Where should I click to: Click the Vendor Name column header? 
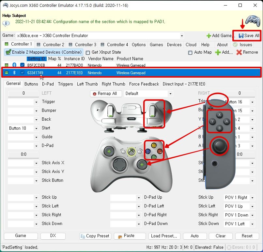tap(101, 59)
